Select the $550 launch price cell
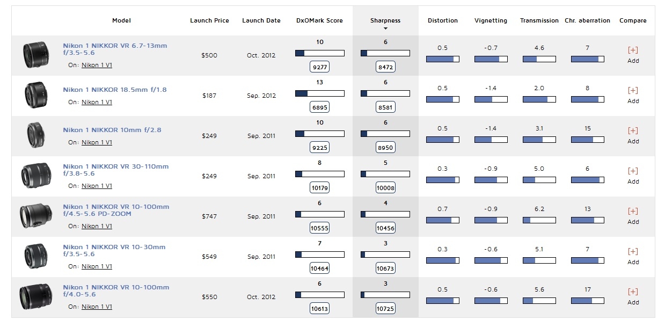The image size is (665, 327). click(x=209, y=297)
